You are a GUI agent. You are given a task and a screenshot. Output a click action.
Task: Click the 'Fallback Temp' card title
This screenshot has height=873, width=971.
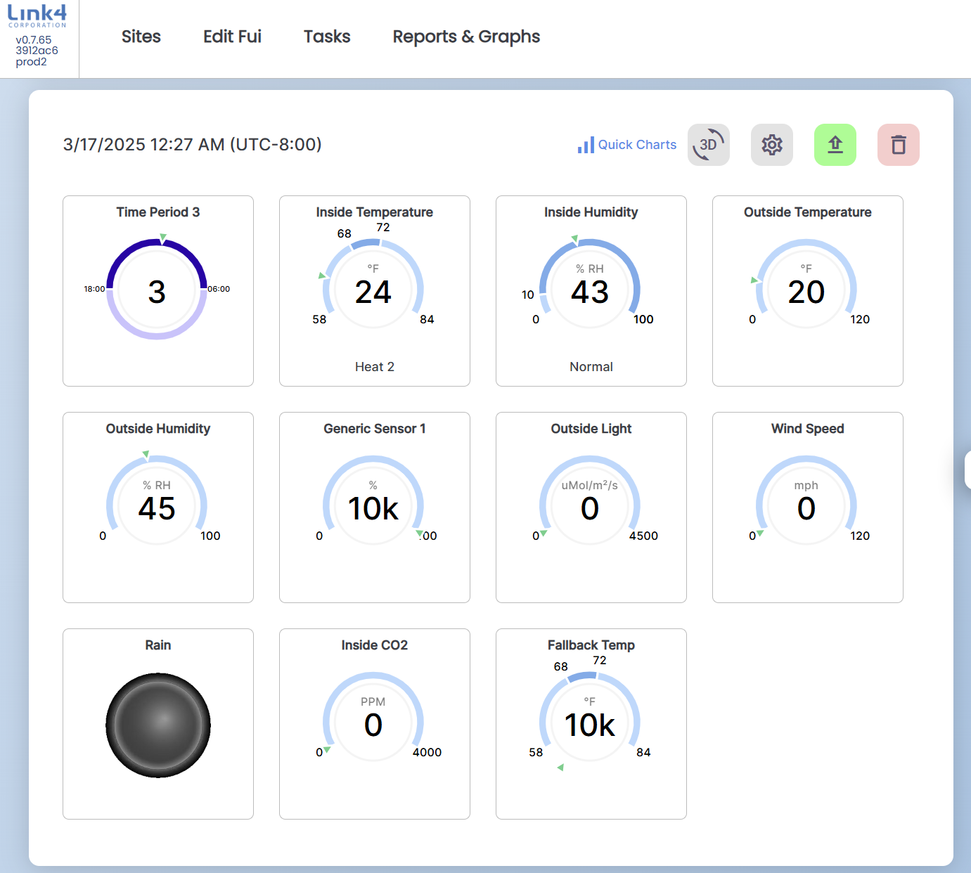click(x=591, y=645)
